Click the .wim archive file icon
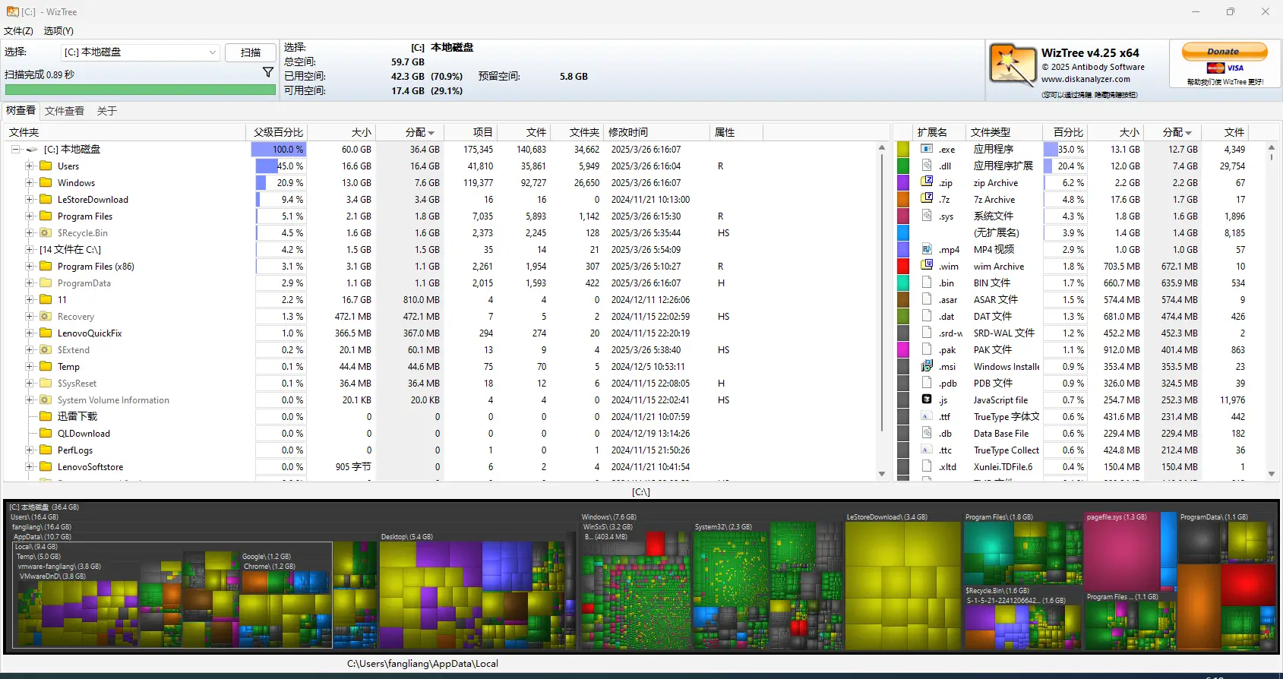Image resolution: width=1283 pixels, height=679 pixels. pos(927,266)
